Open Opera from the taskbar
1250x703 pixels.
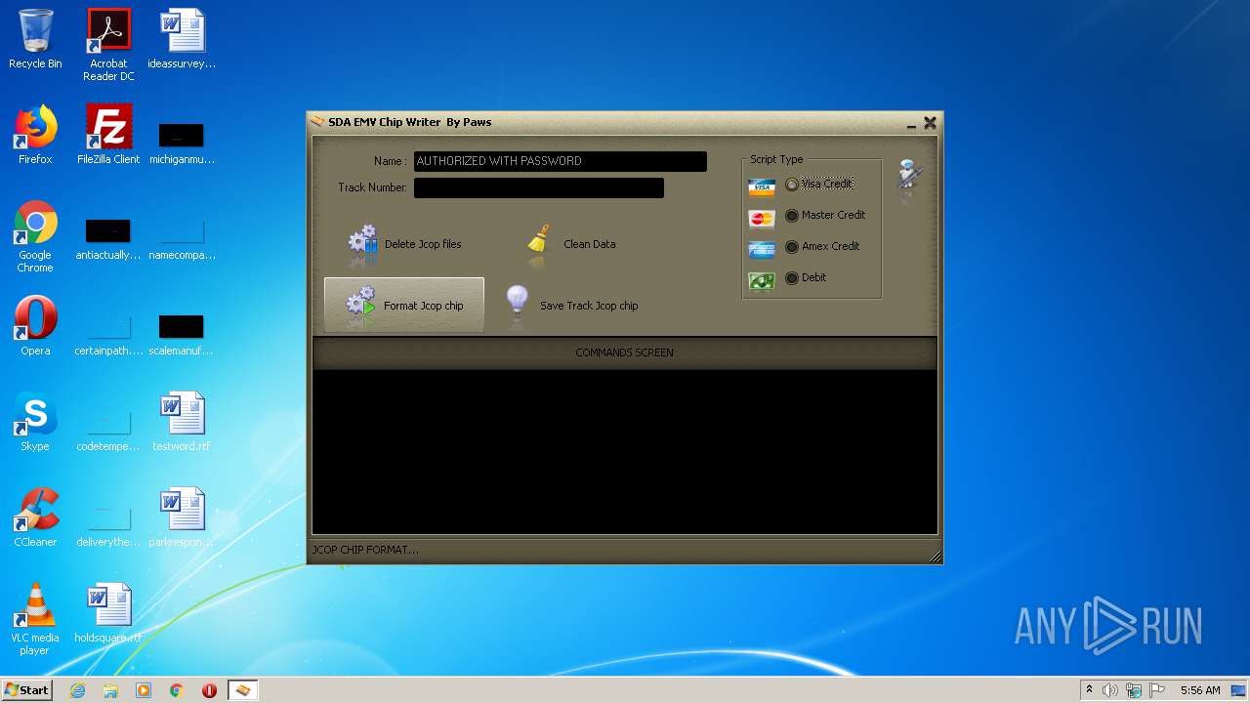[x=209, y=690]
